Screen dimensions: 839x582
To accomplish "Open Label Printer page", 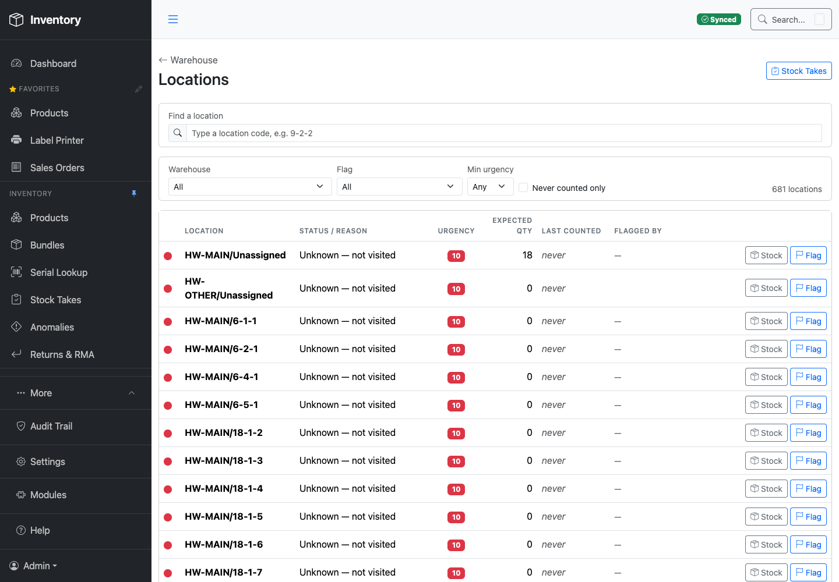I will [76, 140].
